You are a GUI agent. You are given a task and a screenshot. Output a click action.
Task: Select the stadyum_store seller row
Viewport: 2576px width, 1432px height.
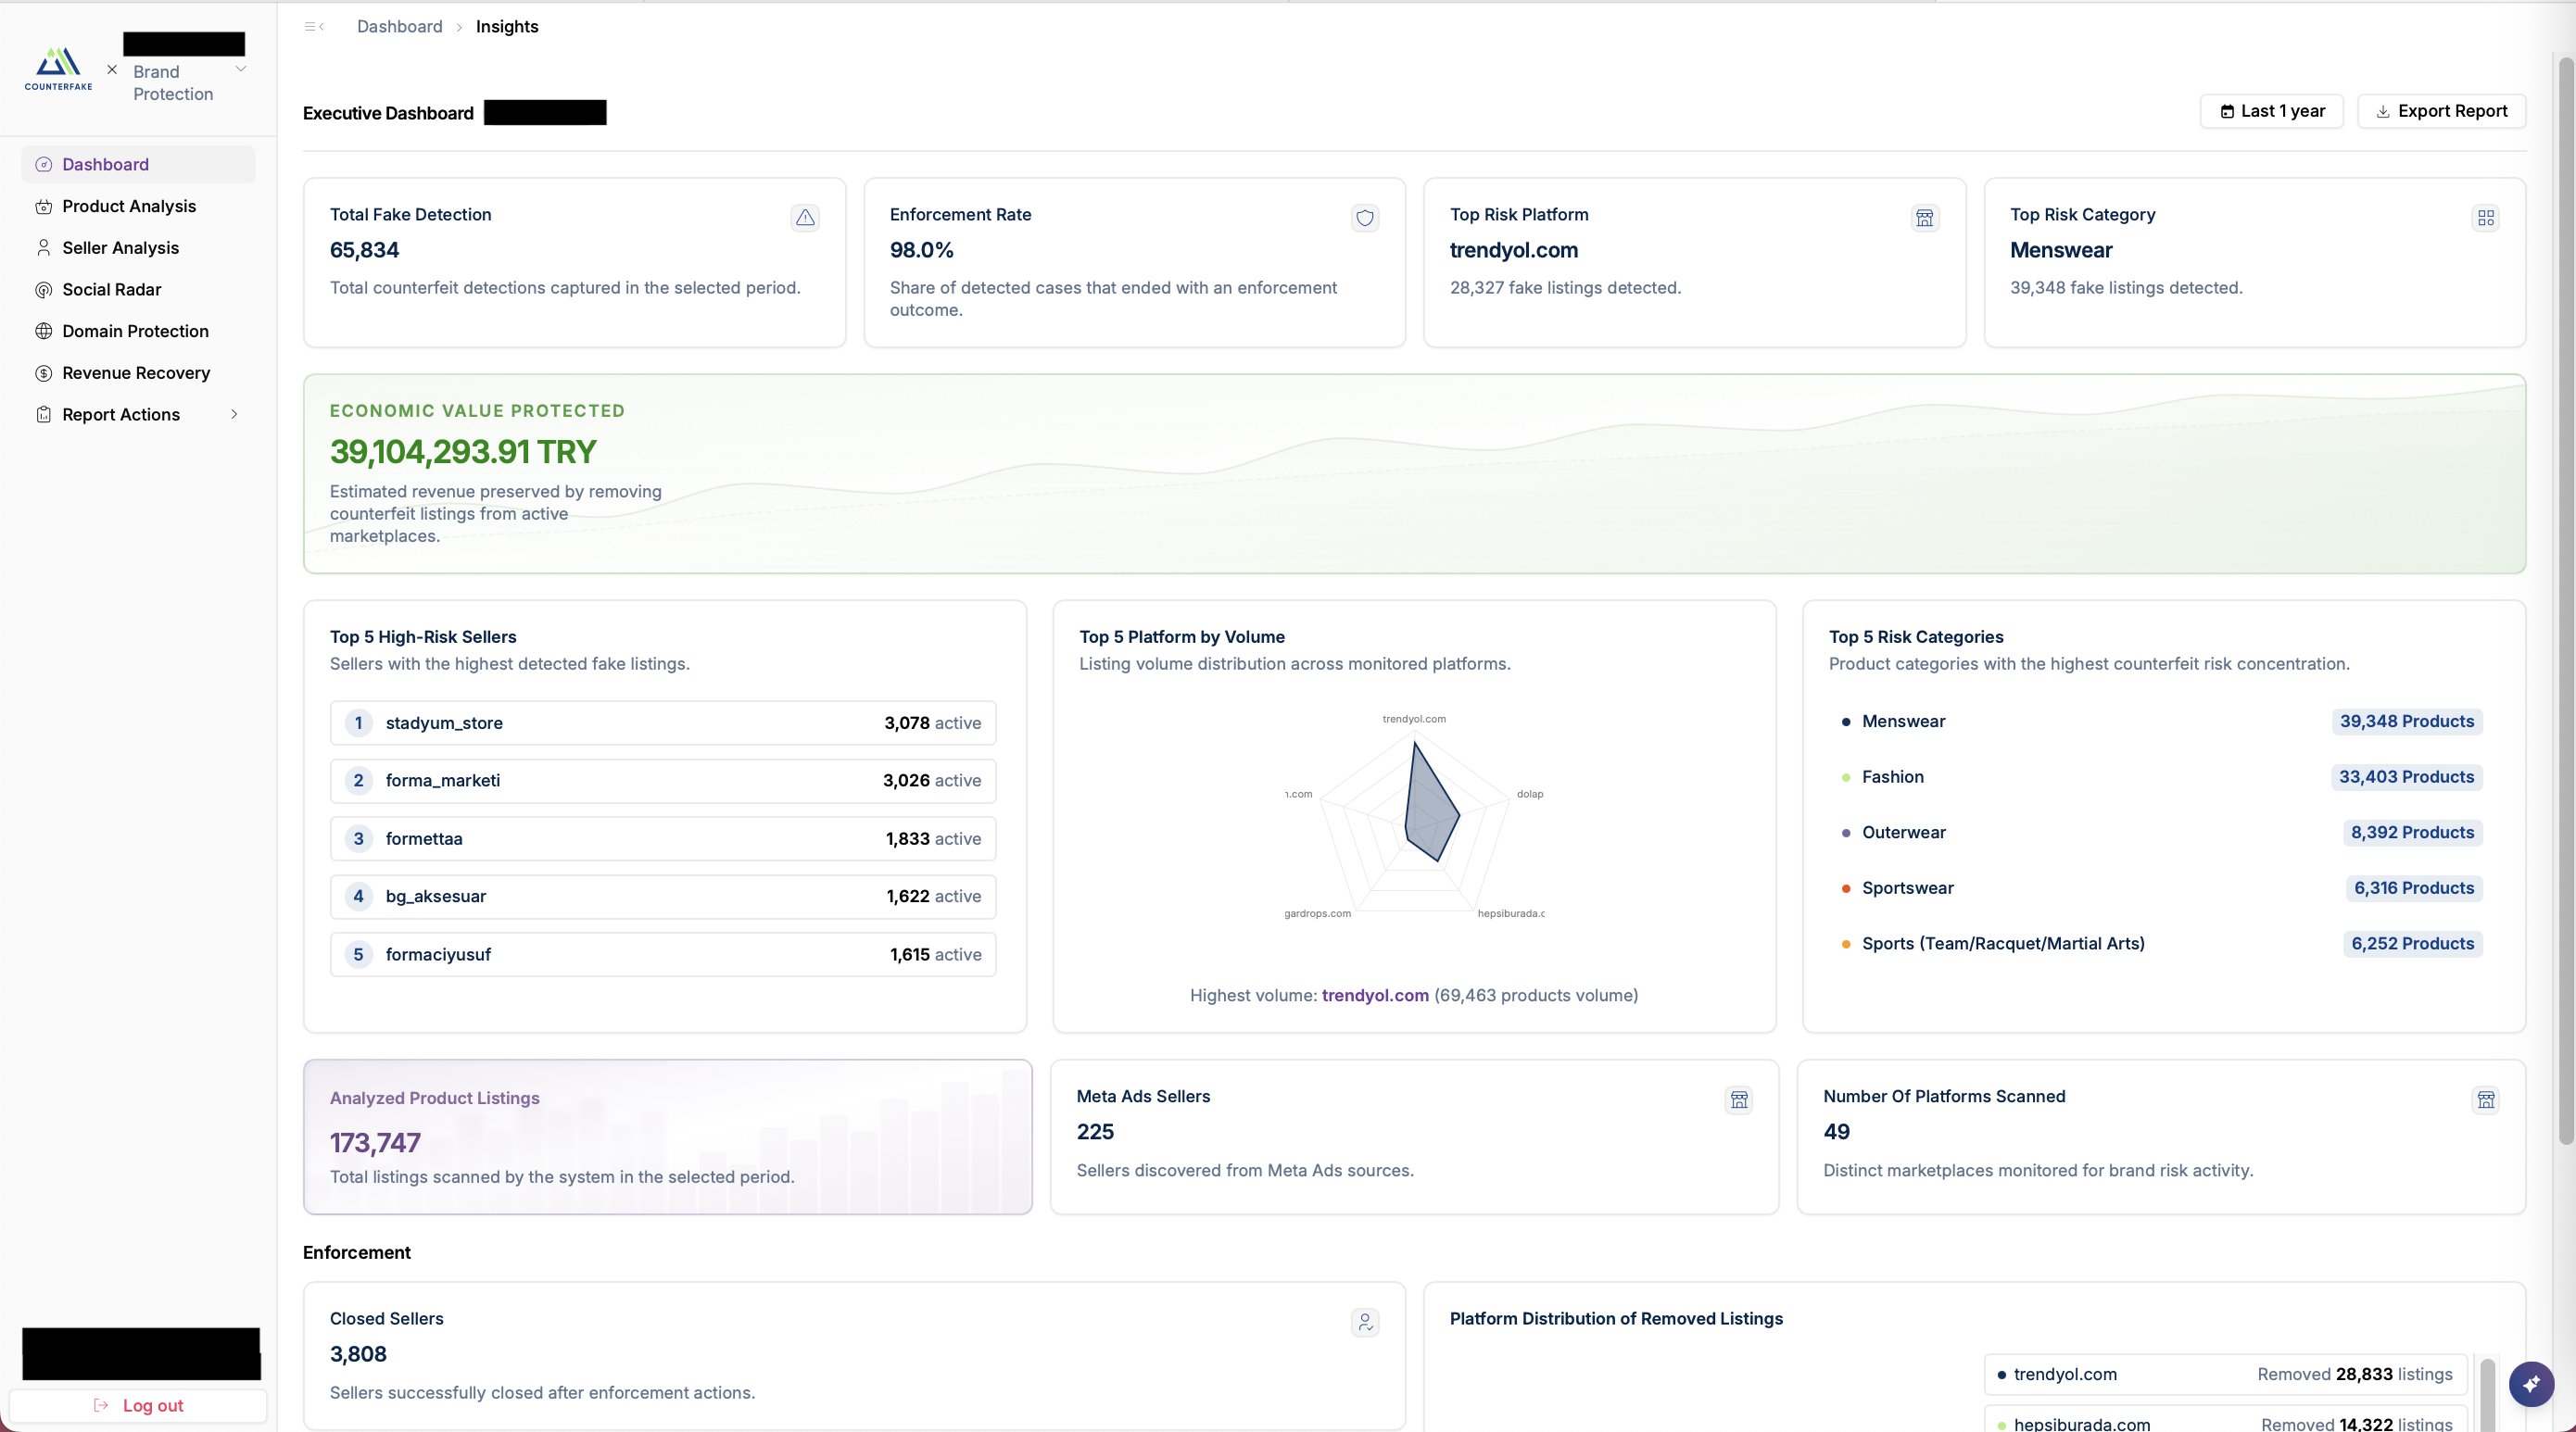(x=663, y=722)
